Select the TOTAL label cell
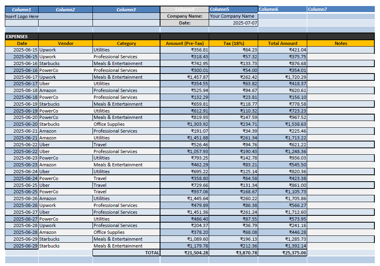380x266 pixels. coord(126,253)
